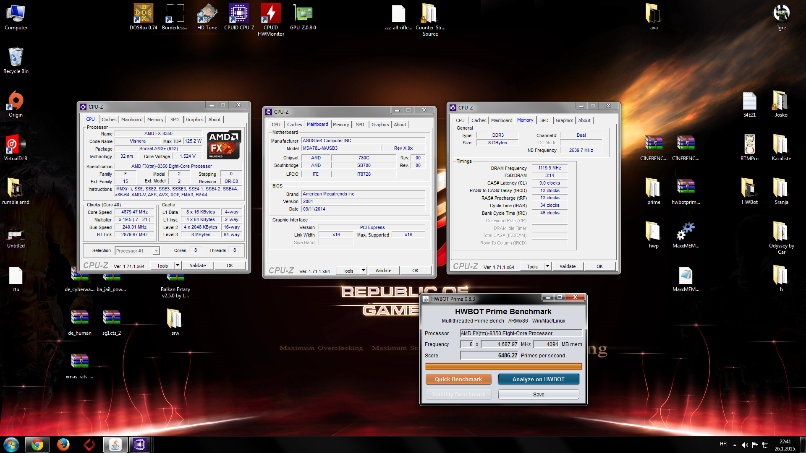
Task: Select the Computer desktop icon
Action: coord(16,17)
